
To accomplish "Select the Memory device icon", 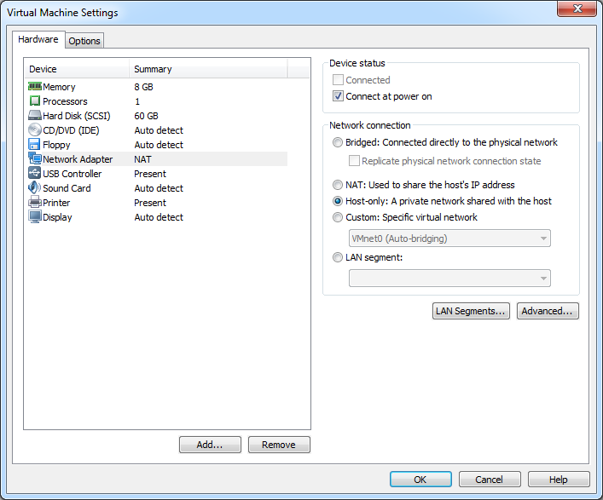I will click(x=35, y=87).
